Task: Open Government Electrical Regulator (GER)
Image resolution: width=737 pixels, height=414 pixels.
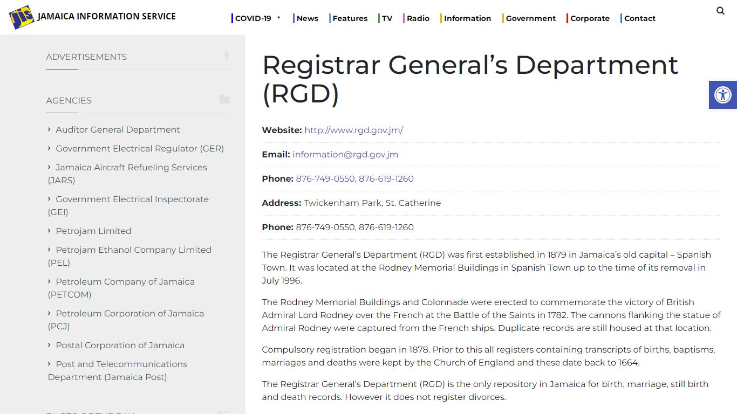Action: point(140,148)
